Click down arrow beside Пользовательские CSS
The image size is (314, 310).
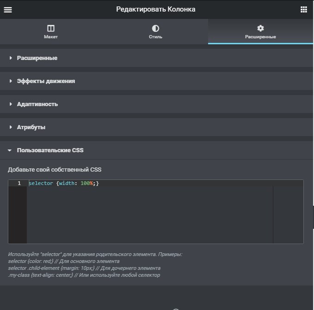click(10, 150)
